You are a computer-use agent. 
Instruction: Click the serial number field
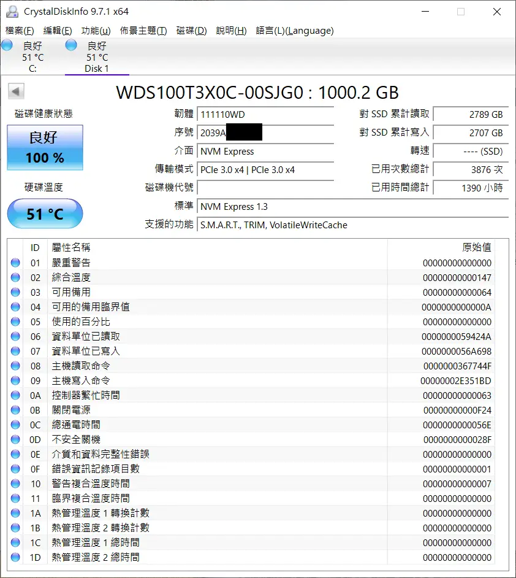click(265, 133)
